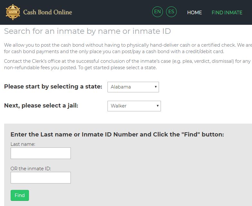Open the Alabama state dropdown
Viewport: 252px width, 206px height.
(133, 87)
